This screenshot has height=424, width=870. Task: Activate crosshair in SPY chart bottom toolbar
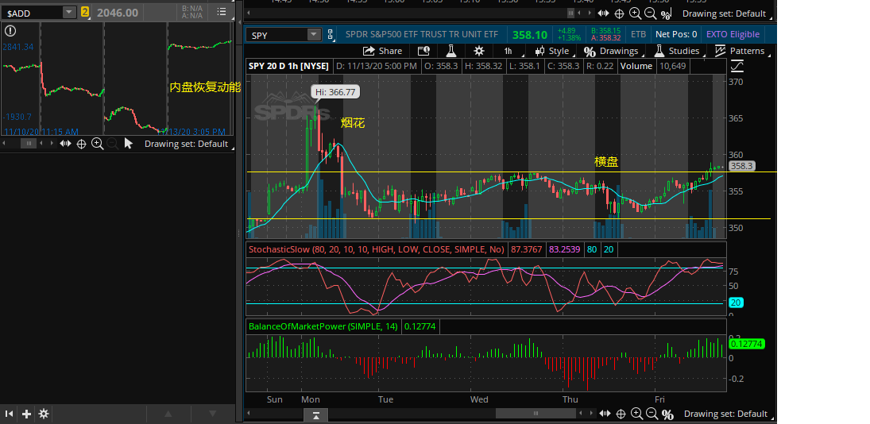click(x=621, y=414)
